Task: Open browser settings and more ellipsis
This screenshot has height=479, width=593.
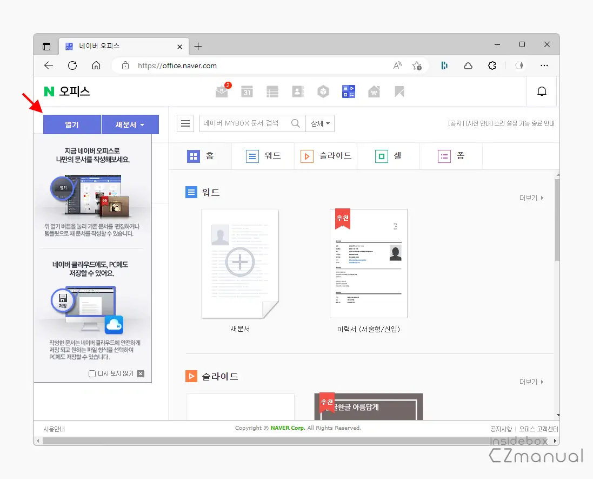Action: [544, 65]
